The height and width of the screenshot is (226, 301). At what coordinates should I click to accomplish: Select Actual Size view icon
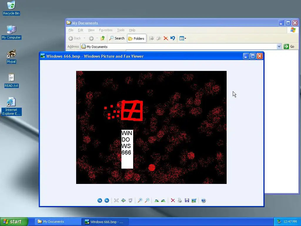(123, 200)
